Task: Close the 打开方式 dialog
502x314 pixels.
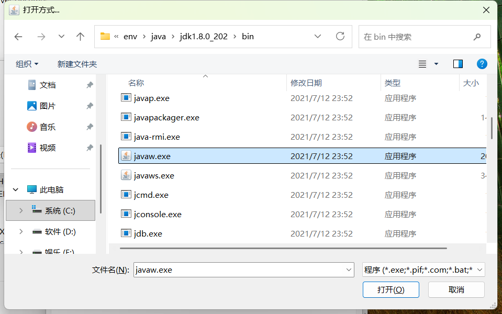Action: click(486, 10)
